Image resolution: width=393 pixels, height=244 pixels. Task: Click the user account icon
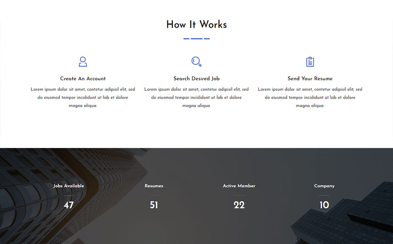[83, 61]
